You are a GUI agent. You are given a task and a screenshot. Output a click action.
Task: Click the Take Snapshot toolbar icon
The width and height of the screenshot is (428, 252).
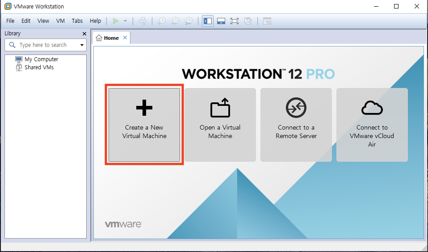[162, 21]
